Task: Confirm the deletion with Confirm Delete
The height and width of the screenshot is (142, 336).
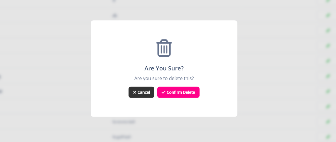Action: (178, 92)
